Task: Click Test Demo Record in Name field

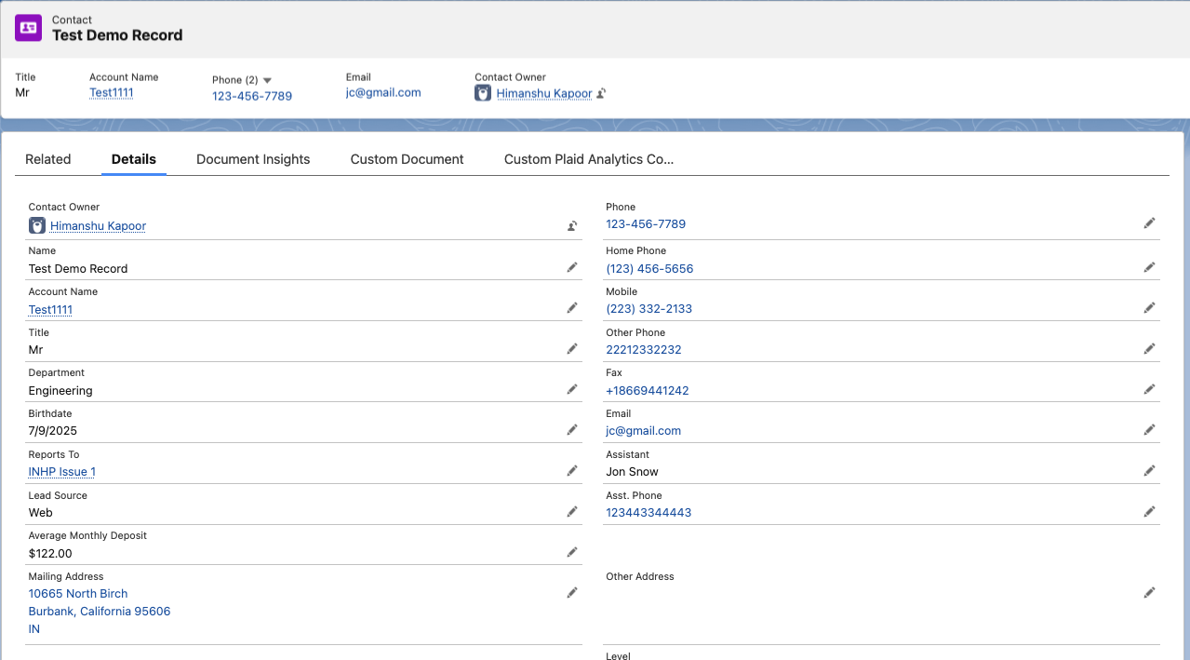Action: (78, 269)
